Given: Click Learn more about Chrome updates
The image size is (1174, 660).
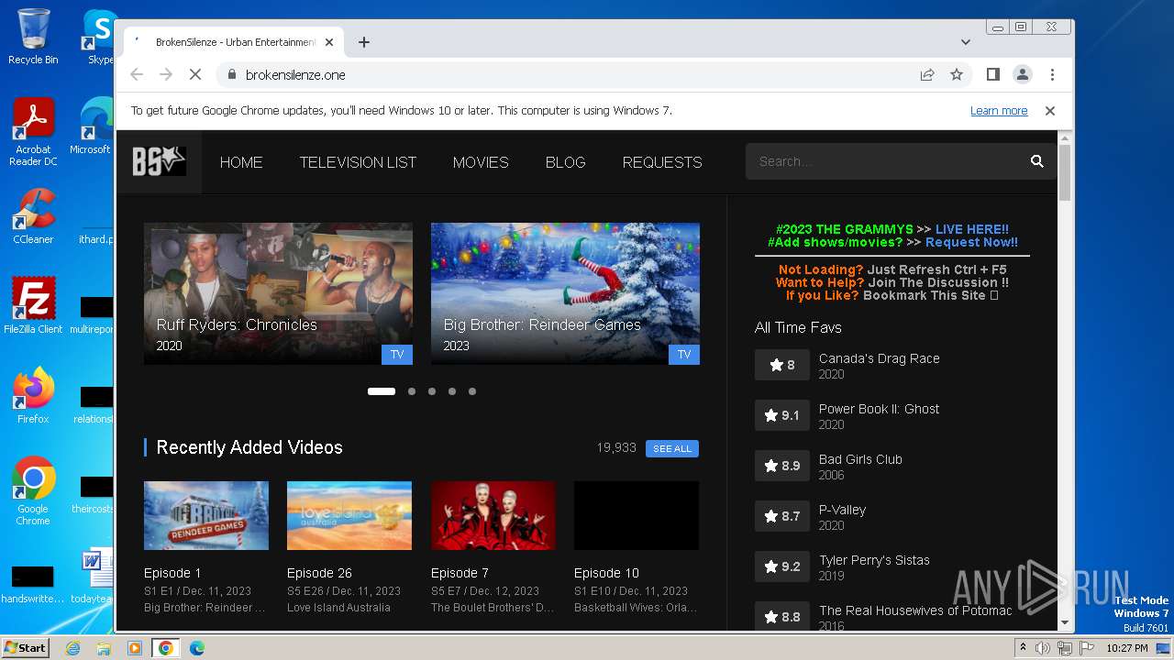Looking at the screenshot, I should tap(999, 111).
